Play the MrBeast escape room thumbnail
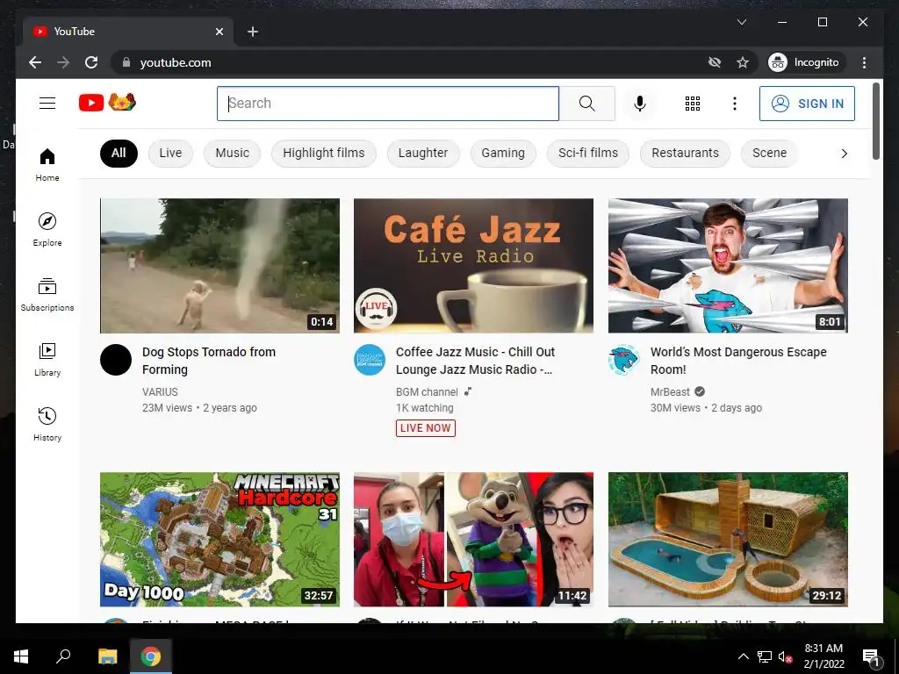Screen dimensions: 899x674 (728, 266)
